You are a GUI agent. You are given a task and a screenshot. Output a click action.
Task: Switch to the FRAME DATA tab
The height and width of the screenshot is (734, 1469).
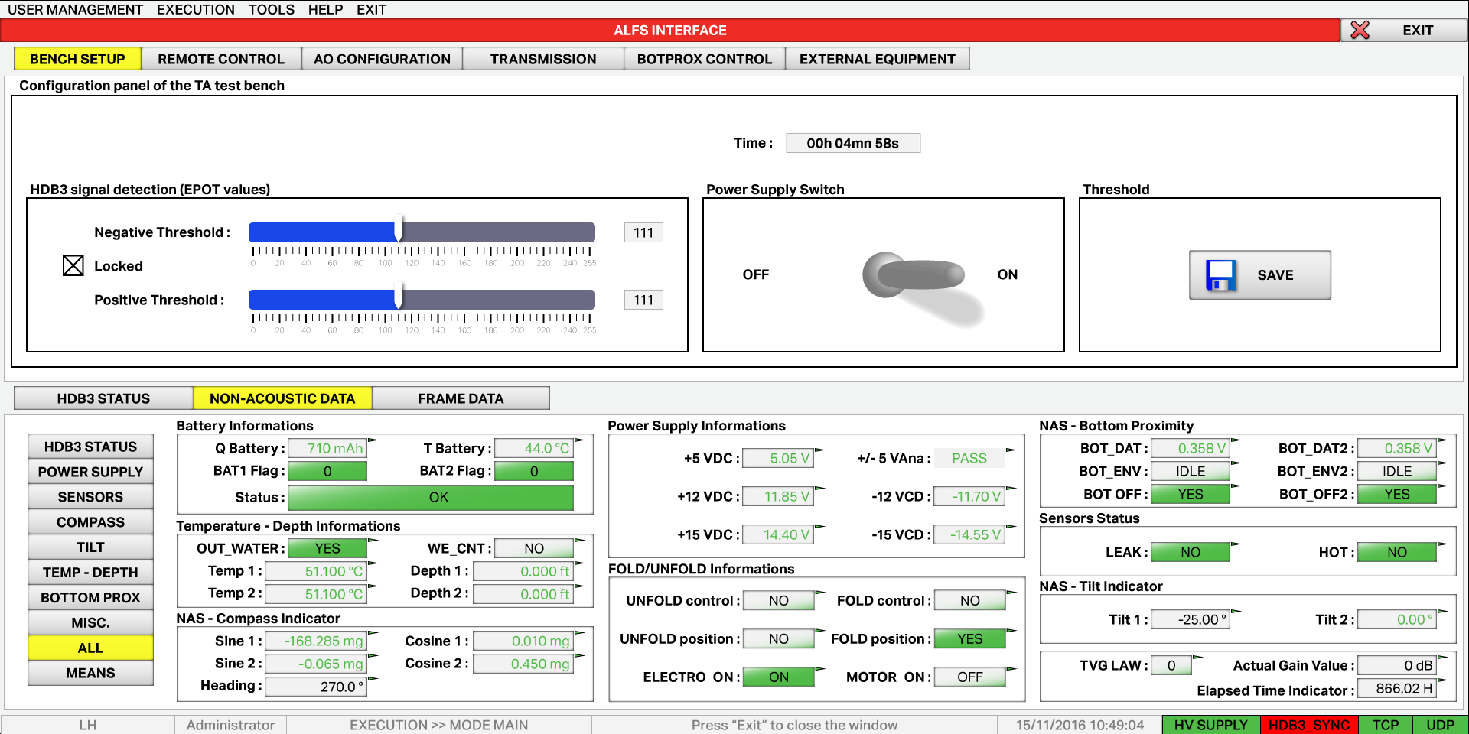[x=461, y=398]
